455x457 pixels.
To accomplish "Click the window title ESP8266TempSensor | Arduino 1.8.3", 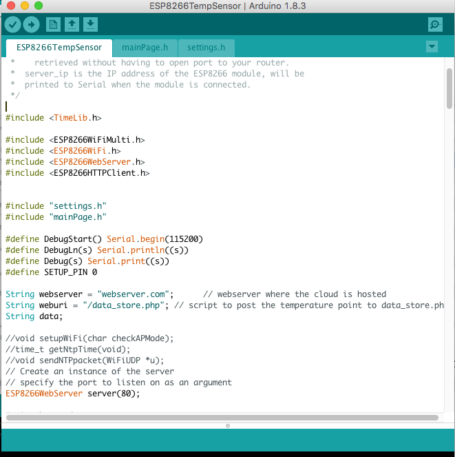I will click(228, 6).
